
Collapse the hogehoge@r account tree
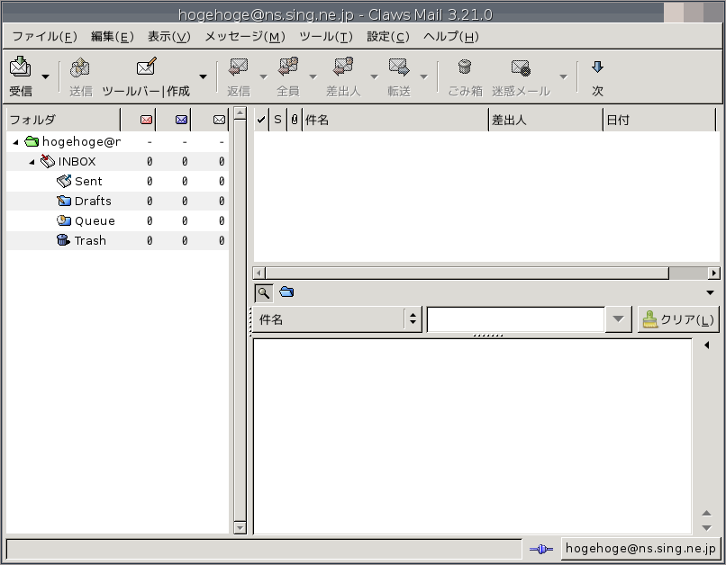tap(15, 142)
